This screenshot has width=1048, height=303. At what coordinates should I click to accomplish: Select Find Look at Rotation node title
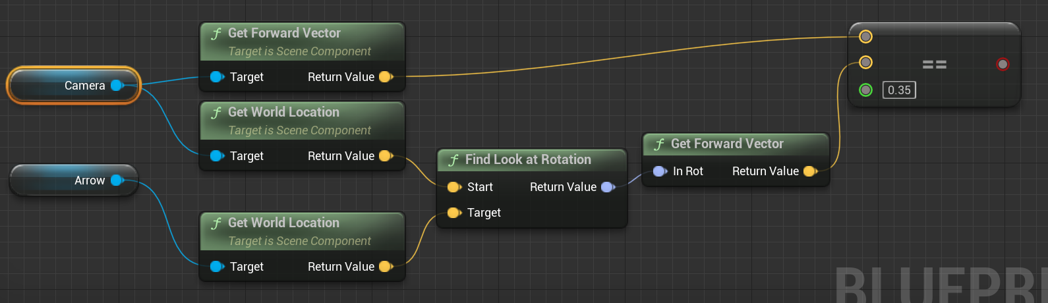528,159
